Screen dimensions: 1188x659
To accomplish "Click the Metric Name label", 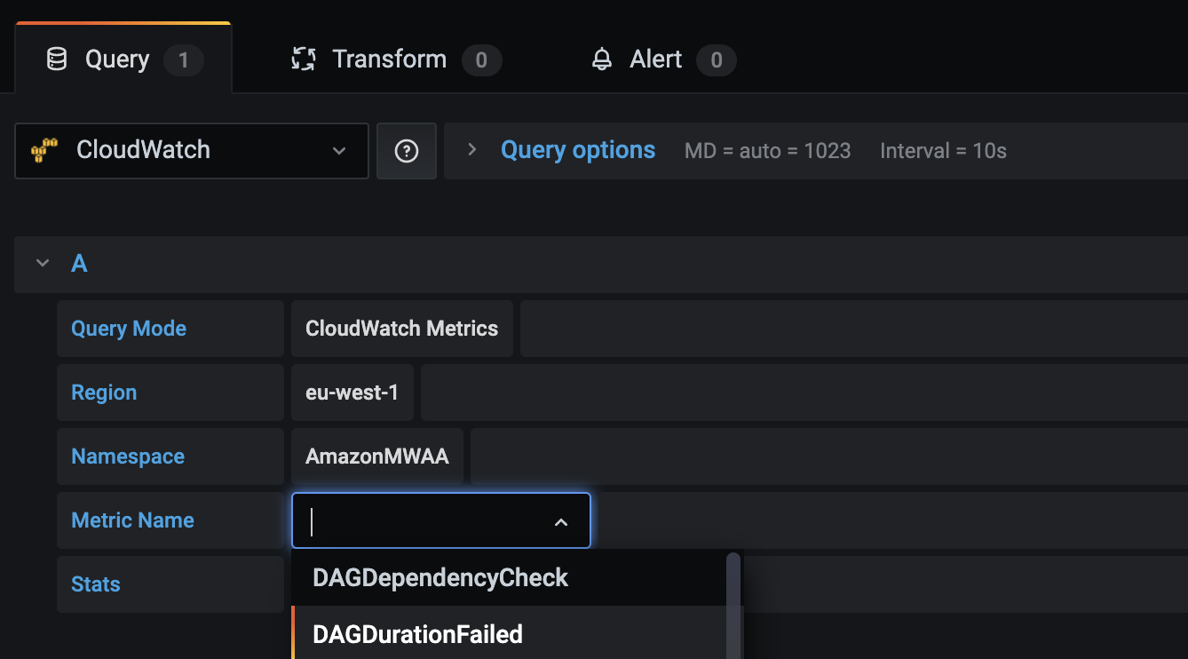I will 132,520.
